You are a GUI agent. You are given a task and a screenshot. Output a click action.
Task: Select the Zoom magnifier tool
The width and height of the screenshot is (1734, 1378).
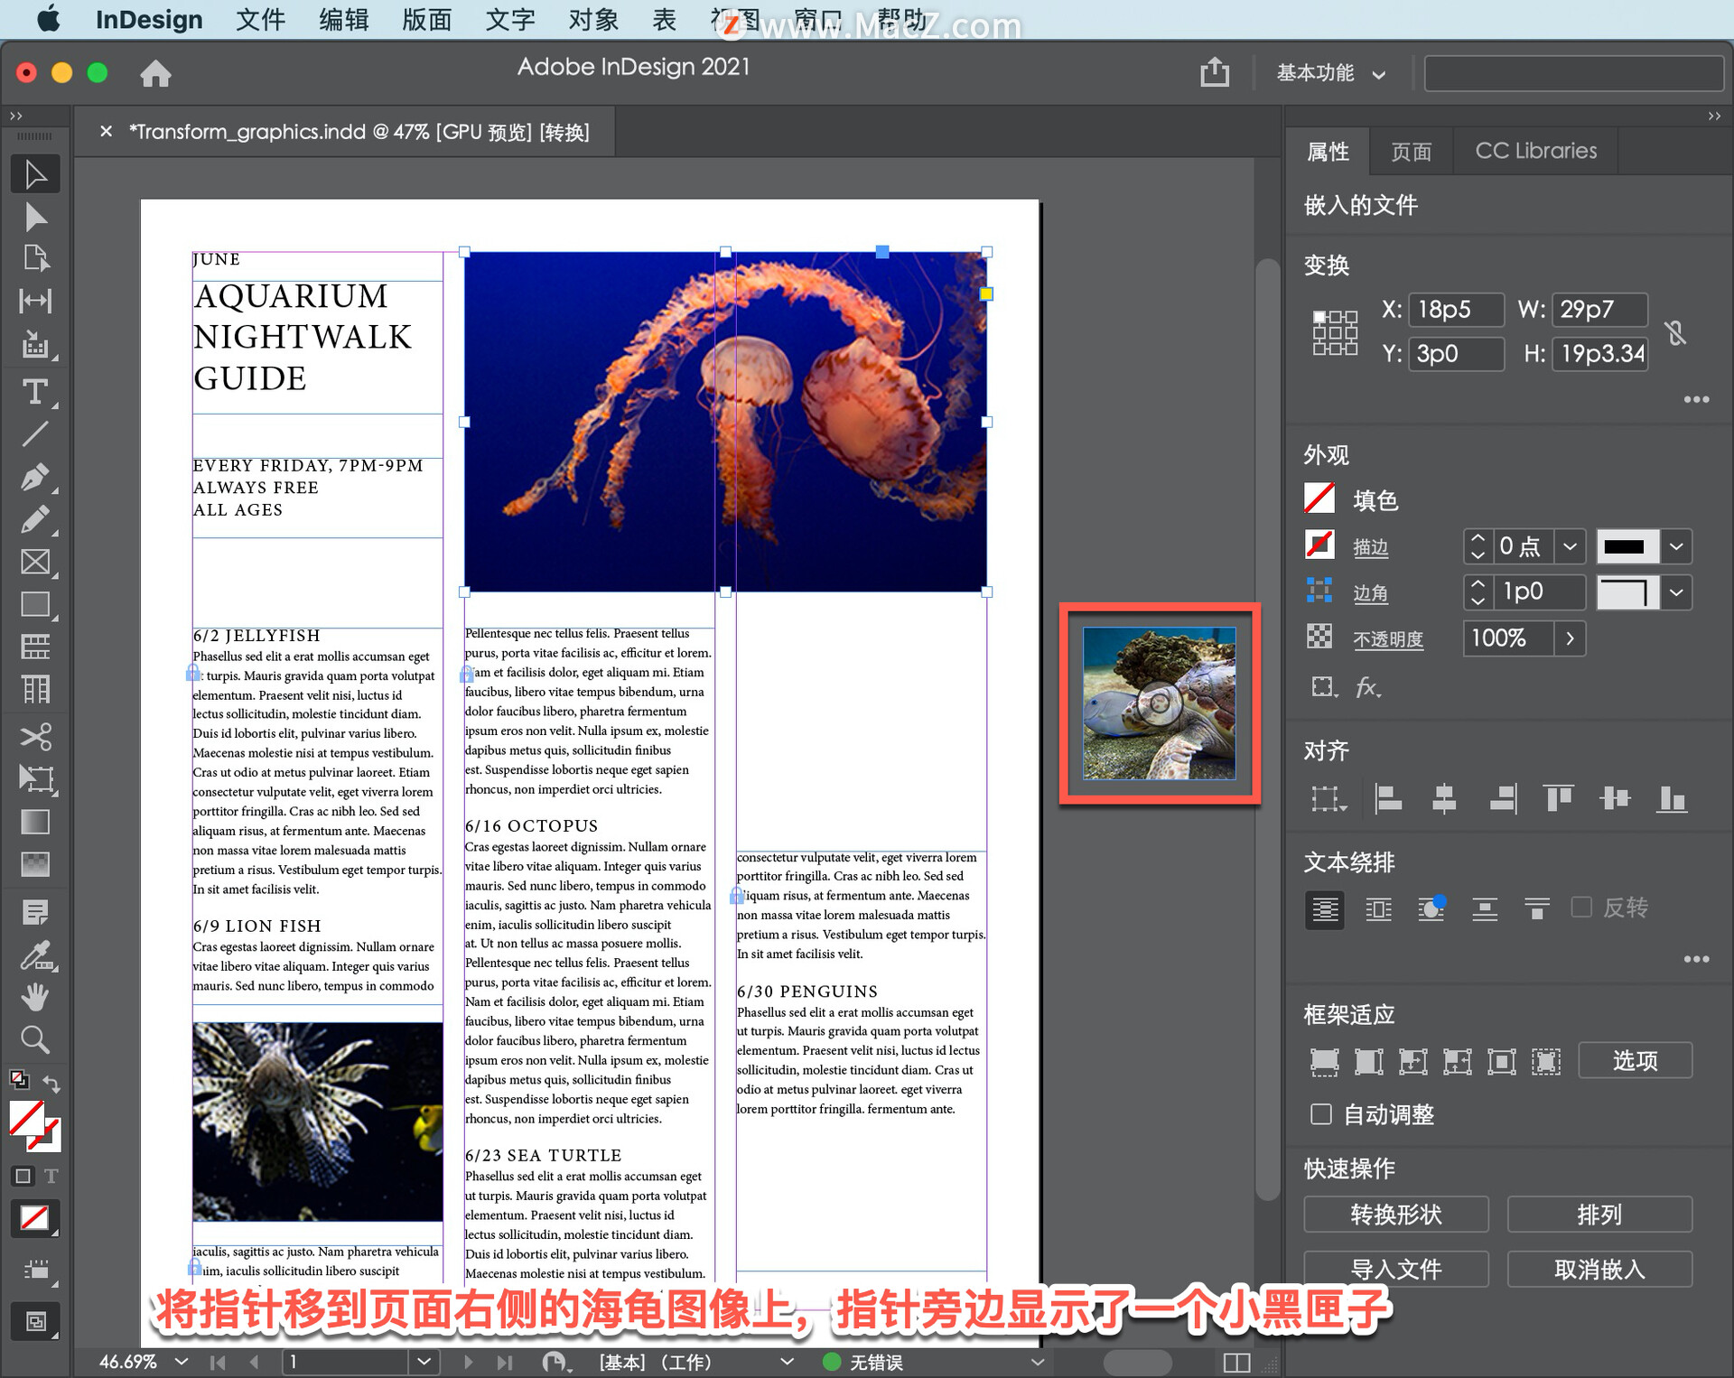(35, 1039)
